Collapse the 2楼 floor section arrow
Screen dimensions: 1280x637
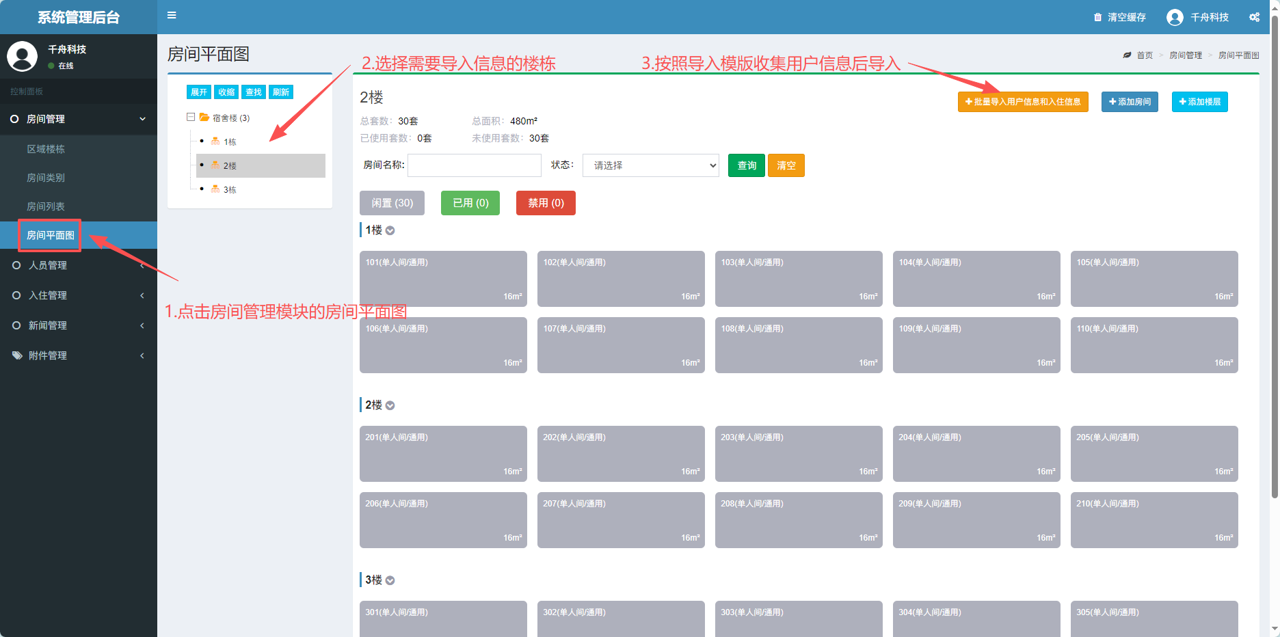390,406
